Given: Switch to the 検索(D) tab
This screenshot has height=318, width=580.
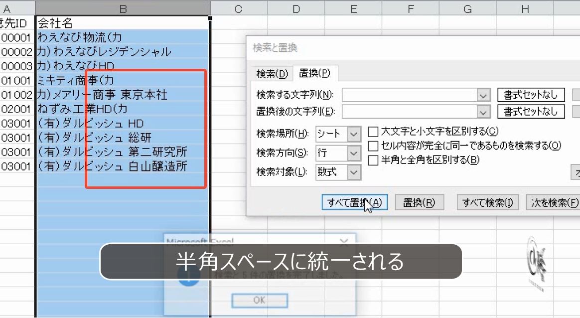Looking at the screenshot, I should 272,74.
